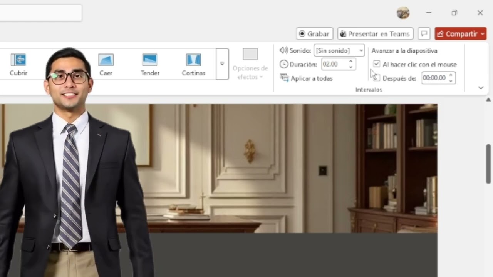Viewport: 493px width, 277px height.
Task: Decrease Después de time value
Action: tap(451, 81)
